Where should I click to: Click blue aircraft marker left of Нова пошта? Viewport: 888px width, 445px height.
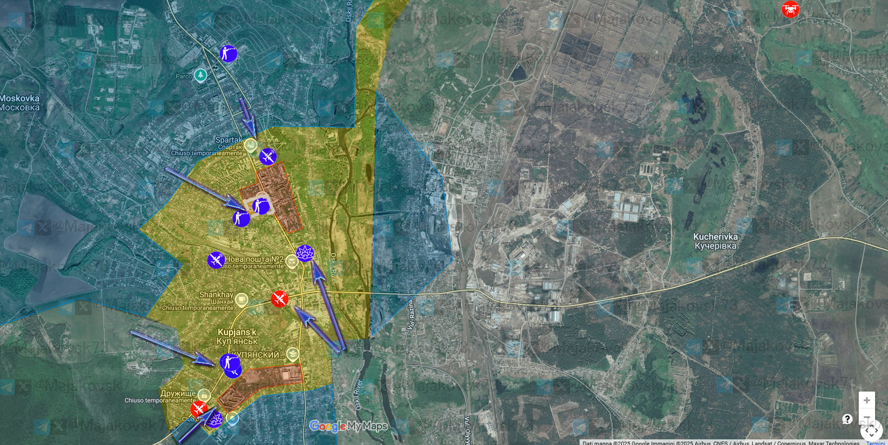(216, 260)
